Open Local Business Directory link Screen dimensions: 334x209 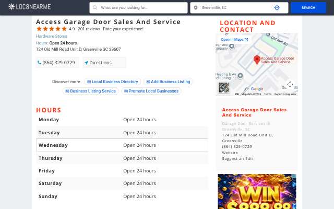coord(113,82)
